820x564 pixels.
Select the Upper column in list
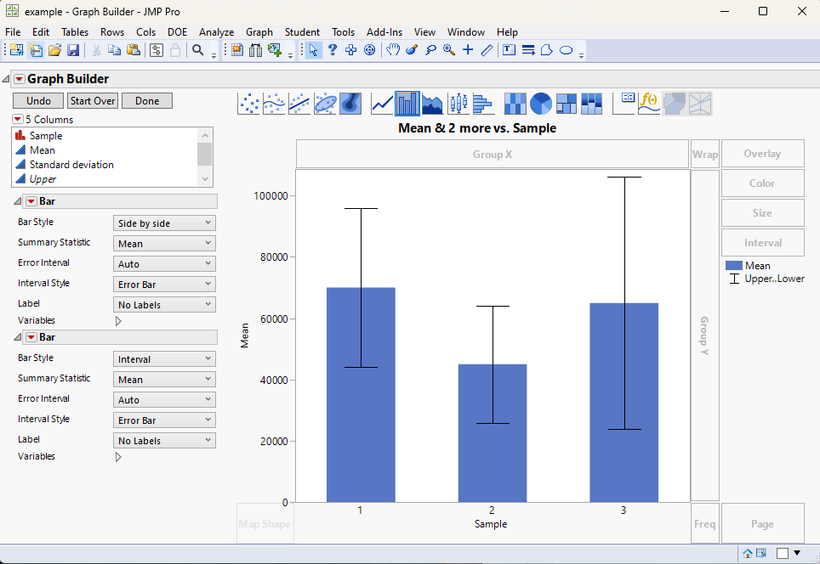coord(43,179)
